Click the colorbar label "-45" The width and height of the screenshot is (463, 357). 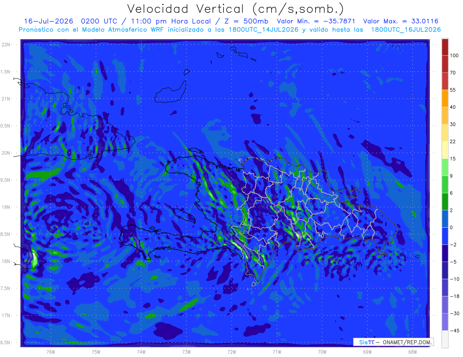click(x=454, y=331)
